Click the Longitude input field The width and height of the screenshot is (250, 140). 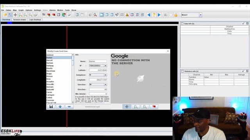(x=98, y=80)
